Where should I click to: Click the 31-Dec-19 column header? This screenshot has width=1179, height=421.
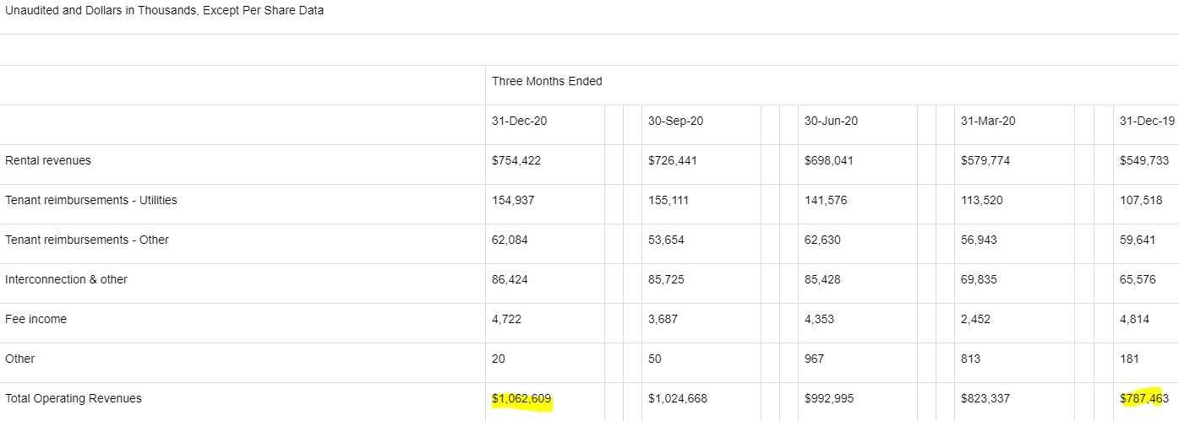point(1147,121)
